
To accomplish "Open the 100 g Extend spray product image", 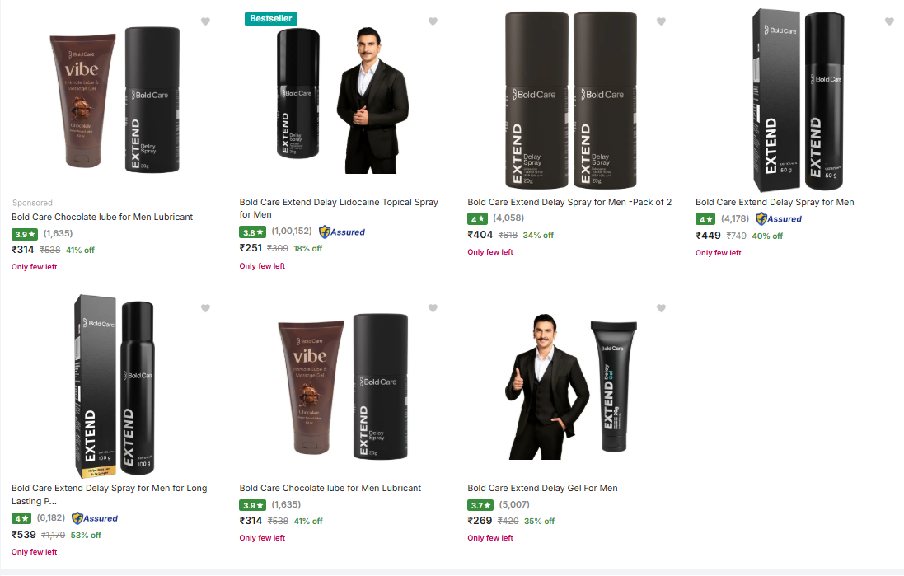I will [115, 386].
